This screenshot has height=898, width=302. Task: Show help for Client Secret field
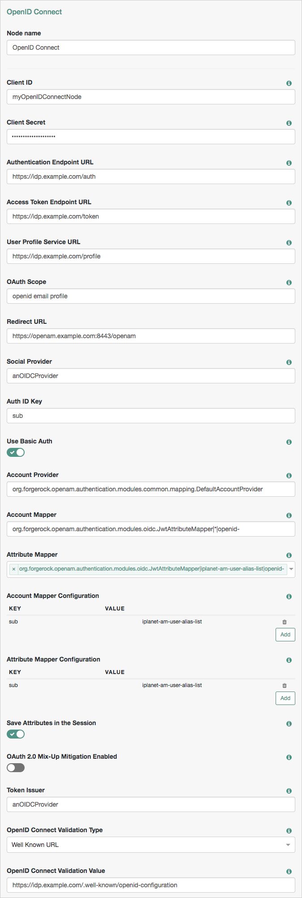[x=289, y=123]
